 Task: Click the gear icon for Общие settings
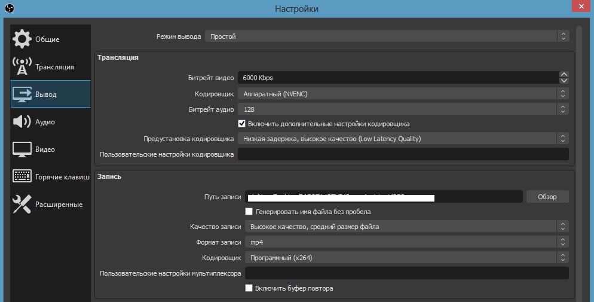(22, 39)
